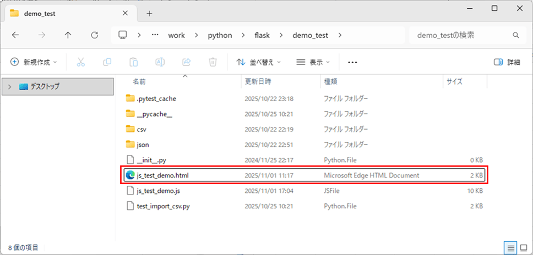Click the Rename icon in toolbar
Screen dimensions: 533x255
coord(160,62)
